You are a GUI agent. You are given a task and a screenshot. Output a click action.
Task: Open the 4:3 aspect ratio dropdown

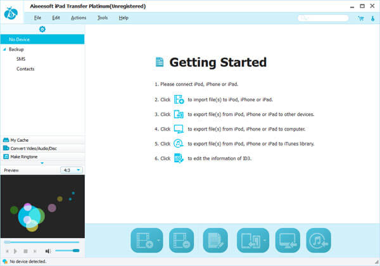[71, 170]
